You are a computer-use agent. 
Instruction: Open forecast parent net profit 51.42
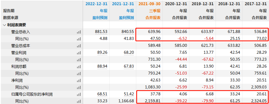129,94
